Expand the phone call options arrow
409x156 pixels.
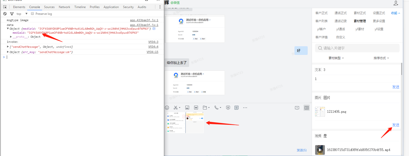(x=220, y=108)
